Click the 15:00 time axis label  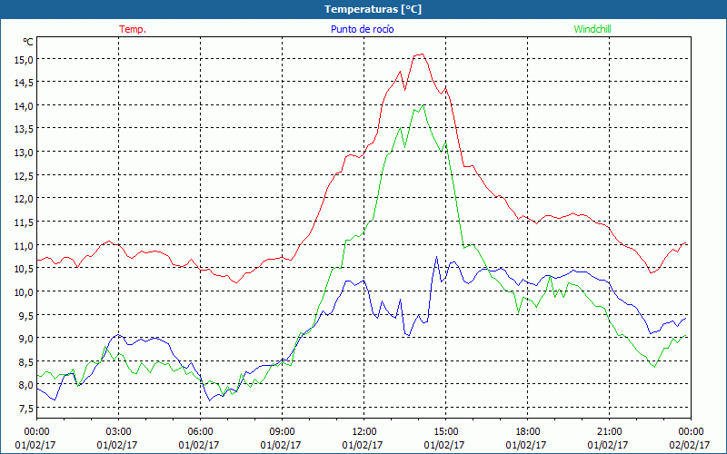click(445, 432)
